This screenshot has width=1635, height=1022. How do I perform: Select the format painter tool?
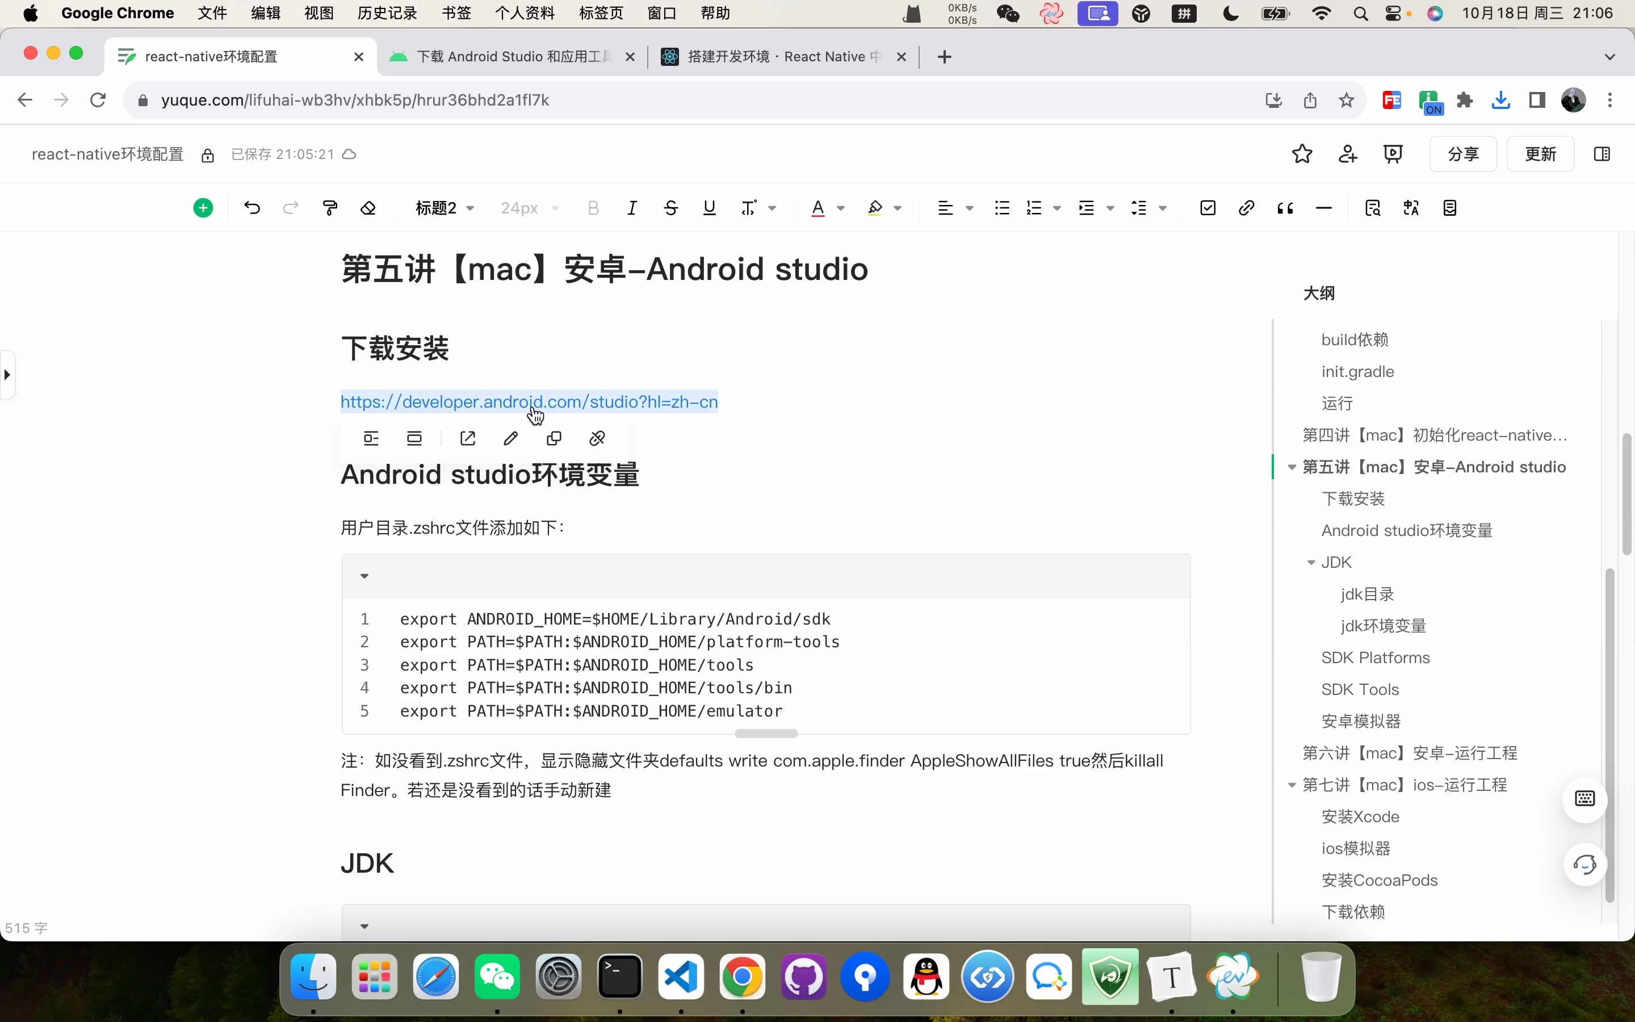click(x=329, y=207)
